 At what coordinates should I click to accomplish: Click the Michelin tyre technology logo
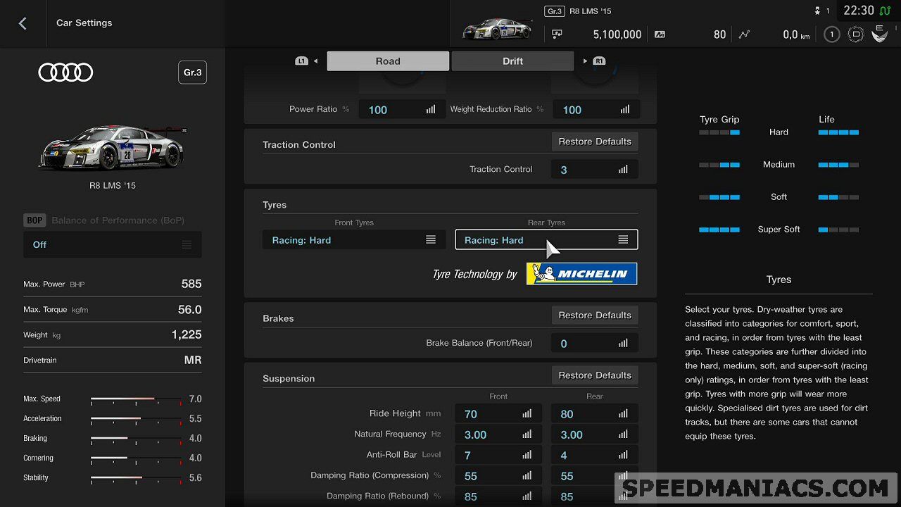[x=581, y=274]
